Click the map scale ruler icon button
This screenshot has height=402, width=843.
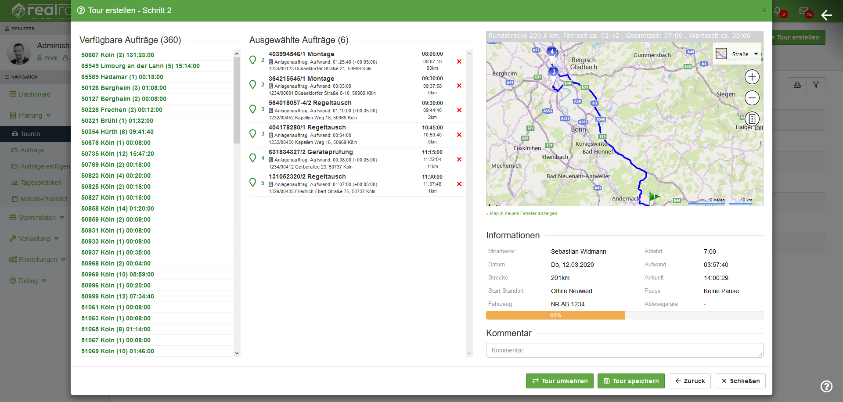752,118
